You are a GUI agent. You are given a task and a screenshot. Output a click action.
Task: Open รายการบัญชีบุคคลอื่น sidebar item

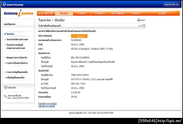pyautogui.click(x=17, y=72)
